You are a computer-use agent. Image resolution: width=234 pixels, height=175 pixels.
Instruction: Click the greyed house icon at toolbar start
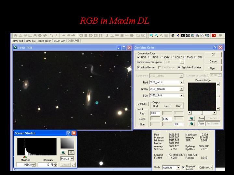[x=15, y=35]
